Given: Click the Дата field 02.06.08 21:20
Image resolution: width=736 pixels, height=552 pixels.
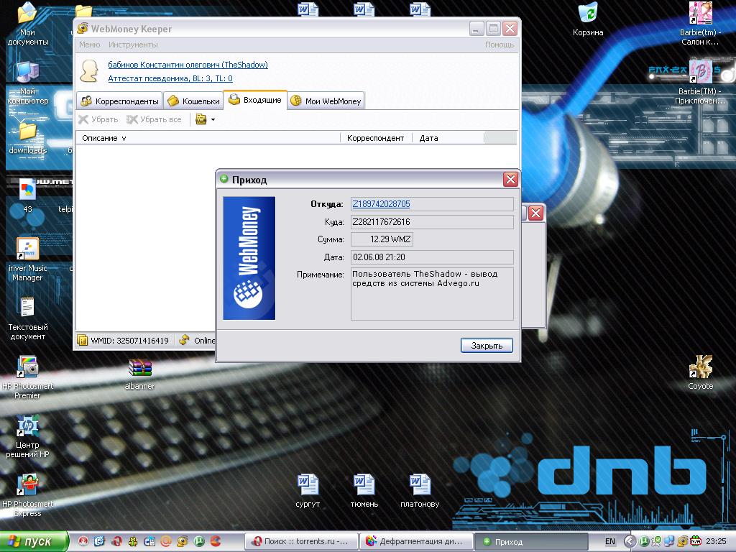Looking at the screenshot, I should coord(432,257).
